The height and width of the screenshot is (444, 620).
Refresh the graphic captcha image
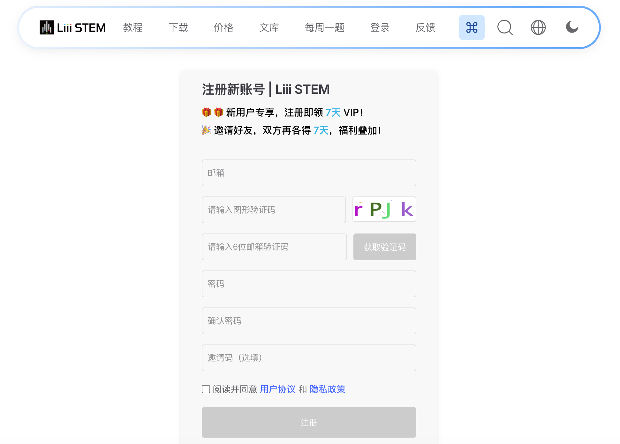384,210
